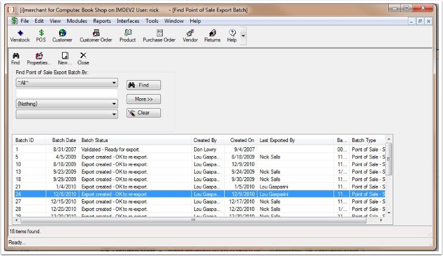Select batch row with ID 1
Screen dimensions: 443x256
(x=199, y=149)
